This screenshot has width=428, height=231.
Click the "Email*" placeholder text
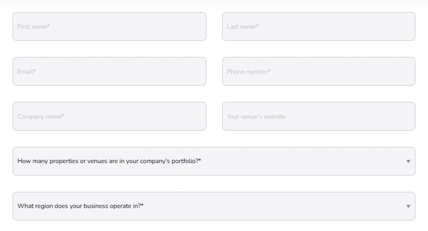click(27, 72)
